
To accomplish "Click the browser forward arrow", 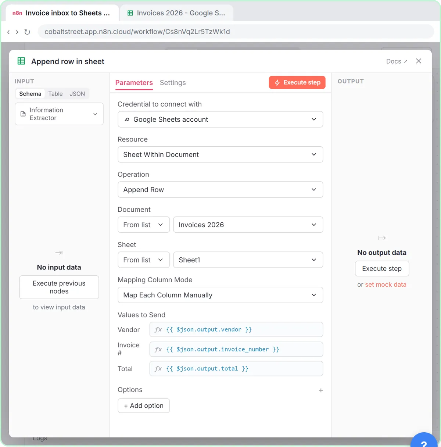I will (17, 32).
